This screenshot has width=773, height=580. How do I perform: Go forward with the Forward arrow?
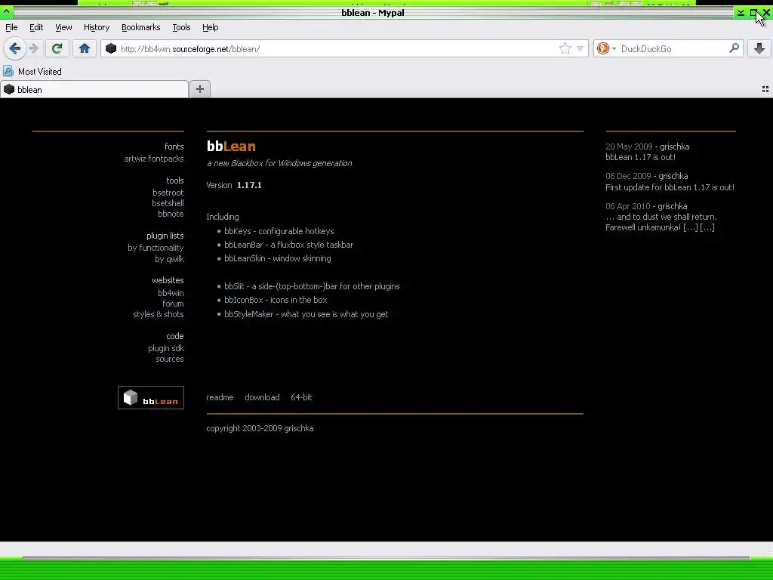point(33,48)
